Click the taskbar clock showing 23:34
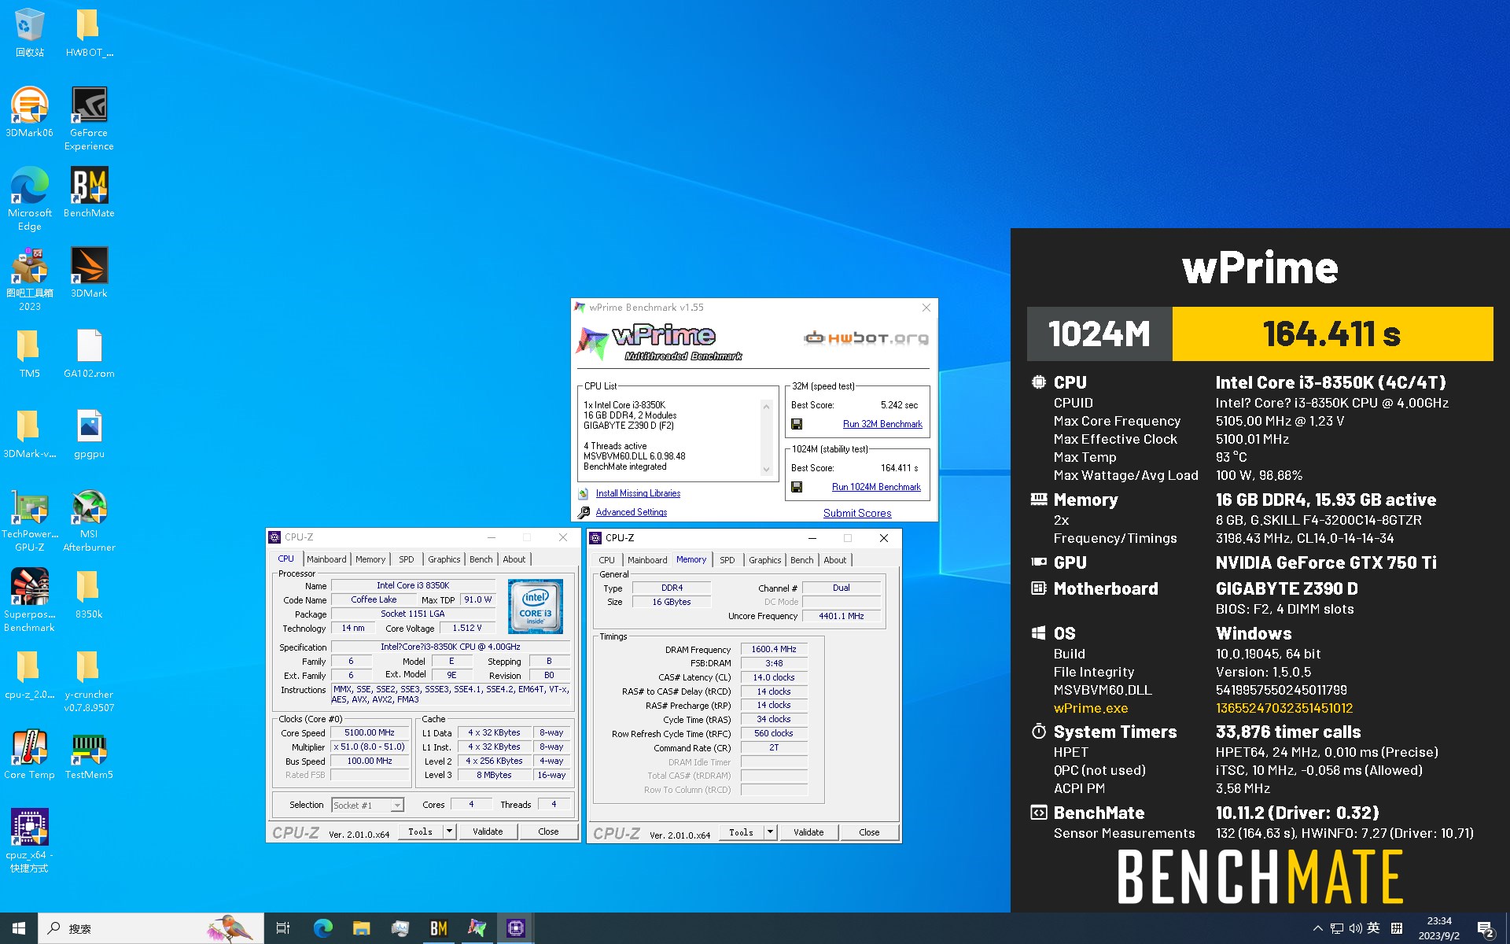 [1438, 928]
